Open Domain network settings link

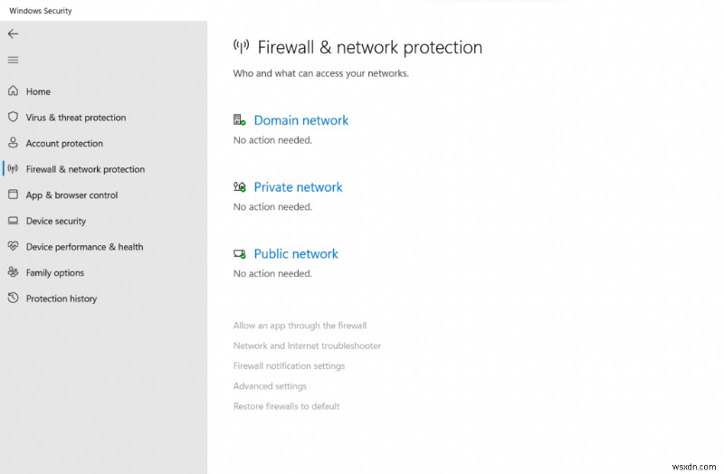click(300, 120)
